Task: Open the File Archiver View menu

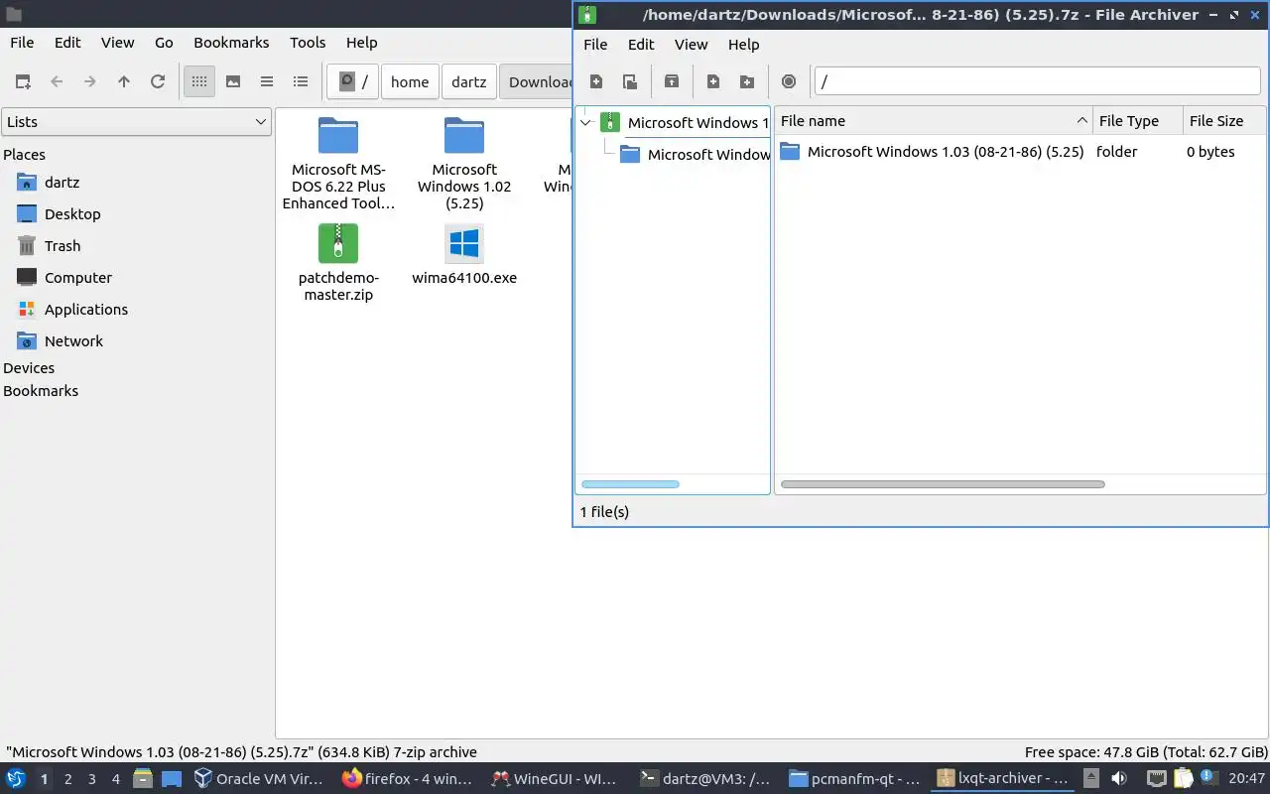Action: click(691, 45)
